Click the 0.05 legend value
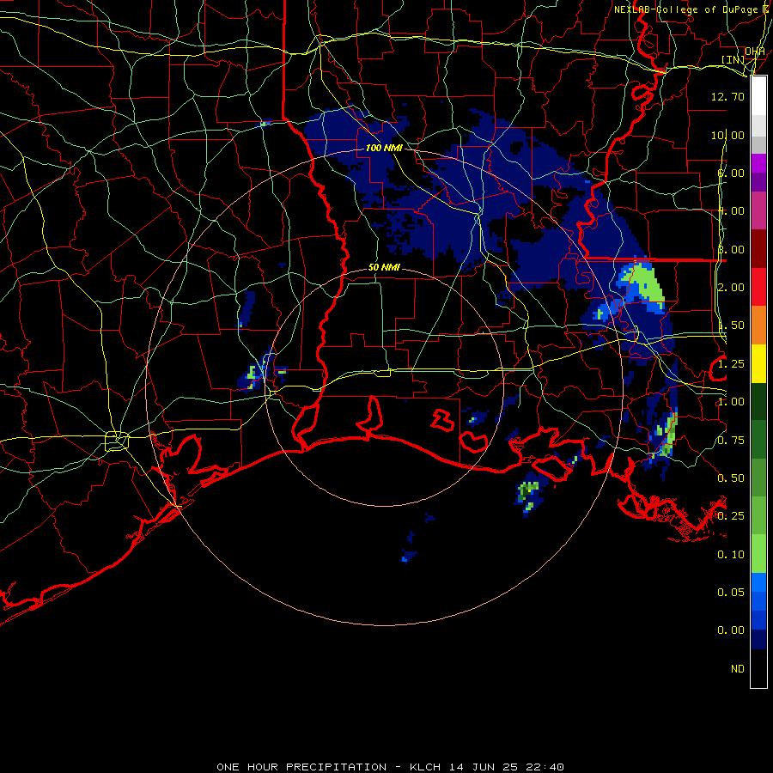This screenshot has width=773, height=773. pyautogui.click(x=731, y=592)
